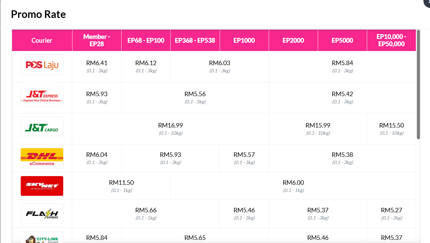Viewport: 430px width, 243px height.
Task: Click the EP1000 column header
Action: click(244, 40)
